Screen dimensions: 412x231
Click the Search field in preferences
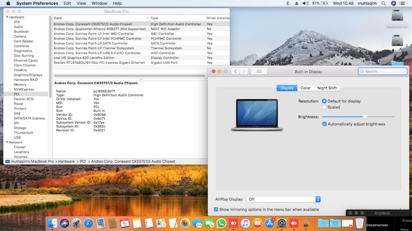pos(383,72)
